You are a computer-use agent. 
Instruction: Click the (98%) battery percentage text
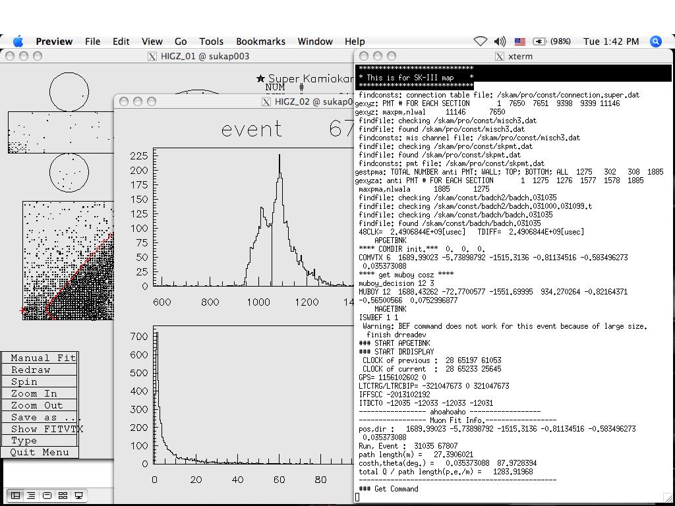point(560,42)
